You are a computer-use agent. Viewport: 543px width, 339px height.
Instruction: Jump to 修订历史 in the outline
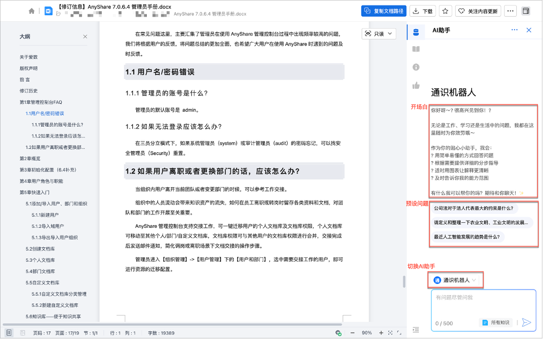(28, 91)
